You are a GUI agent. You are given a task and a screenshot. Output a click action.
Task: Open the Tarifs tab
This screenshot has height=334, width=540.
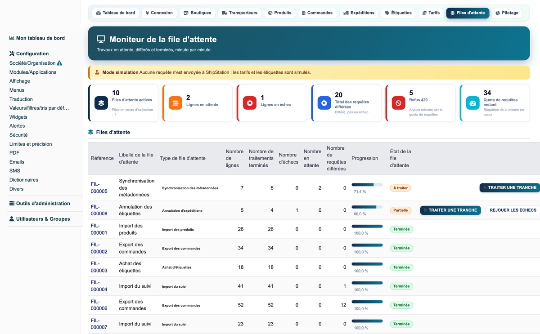(431, 13)
